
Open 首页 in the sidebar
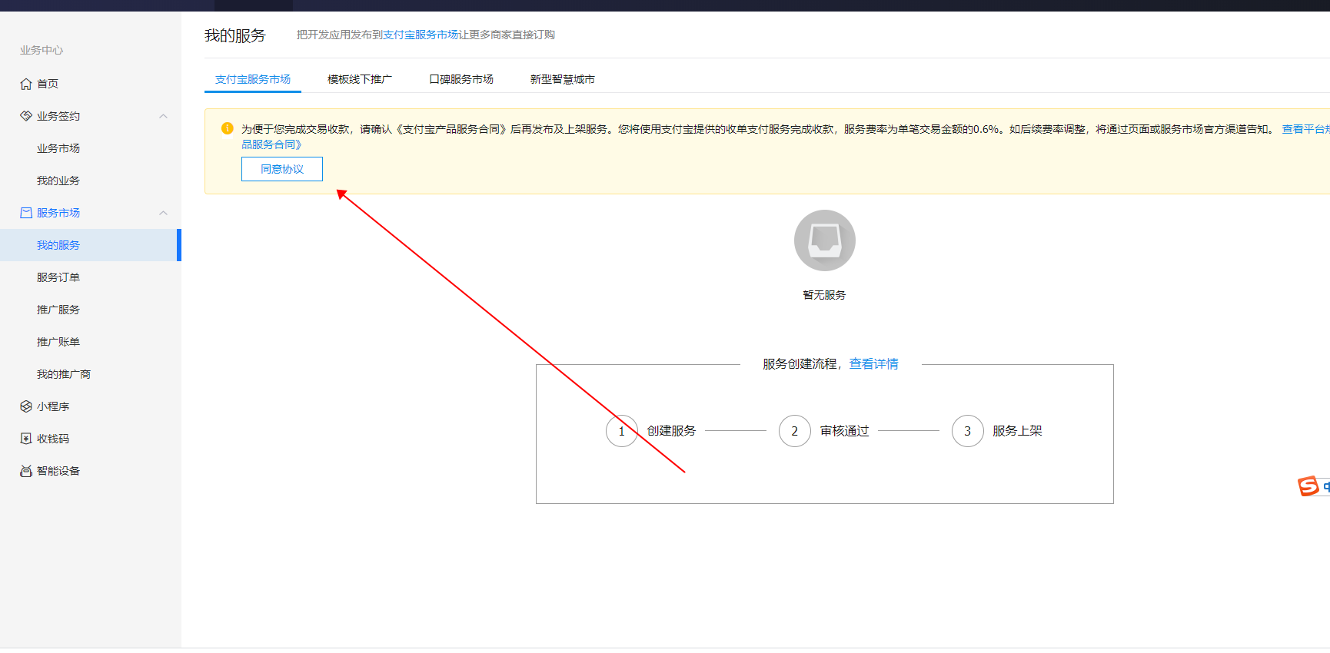click(x=48, y=84)
